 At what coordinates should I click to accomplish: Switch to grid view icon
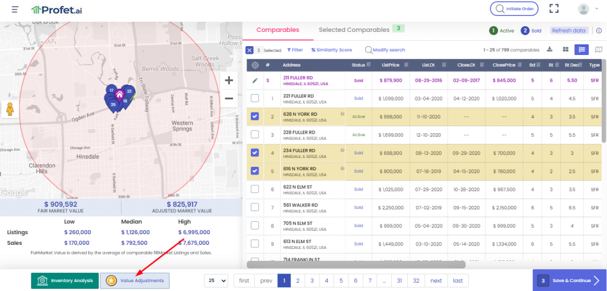[566, 50]
